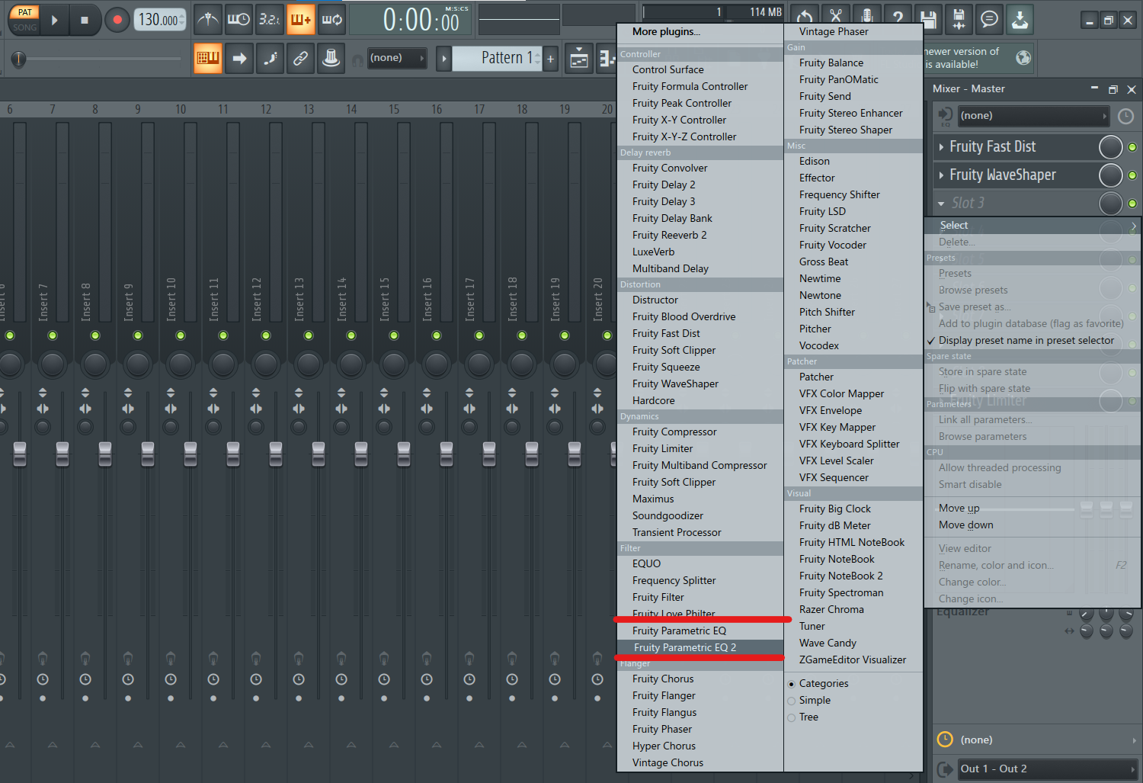Toggle the metronome icon
This screenshot has width=1143, height=783.
(207, 19)
